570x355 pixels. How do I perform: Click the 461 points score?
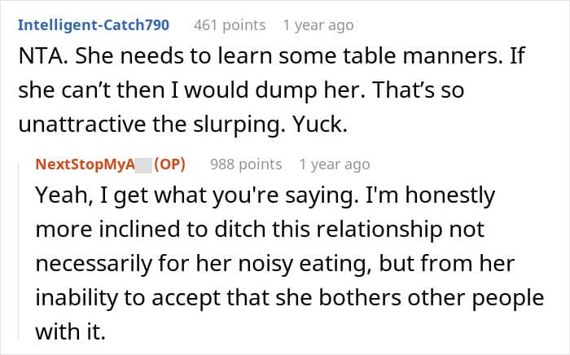(x=230, y=25)
